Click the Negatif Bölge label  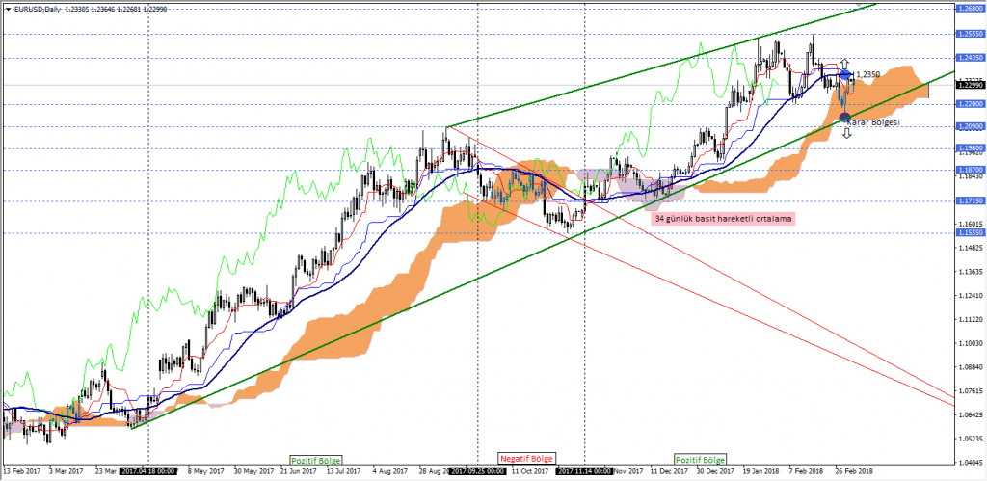[x=526, y=459]
